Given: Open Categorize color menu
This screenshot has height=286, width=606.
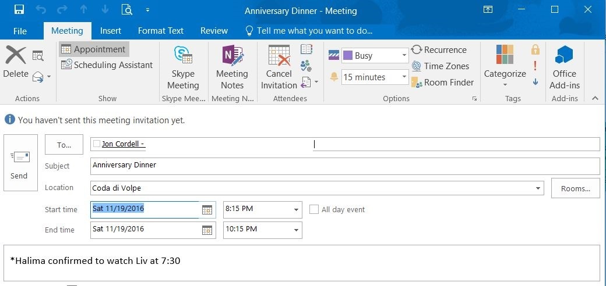Looking at the screenshot, I should click(505, 66).
